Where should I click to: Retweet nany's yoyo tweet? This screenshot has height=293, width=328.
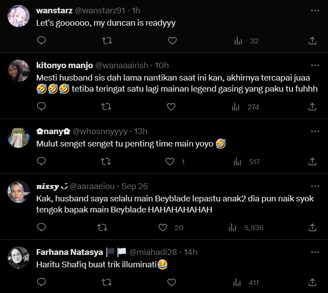(x=107, y=162)
